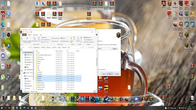This screenshot has width=196, height=110.
Task: Switch to the Home ribbon tab
Action: click(x=29, y=35)
